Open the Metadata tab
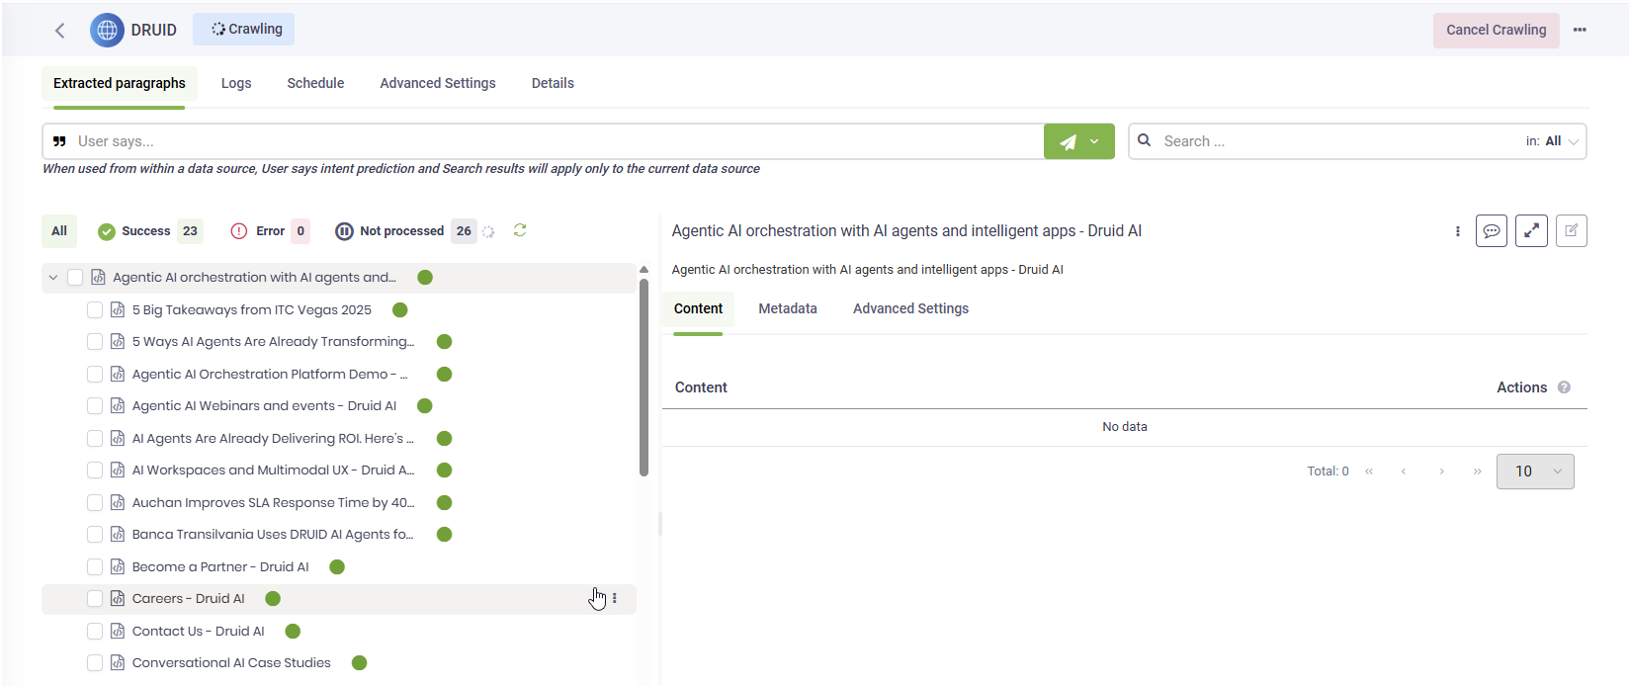This screenshot has height=686, width=1629. 788,308
